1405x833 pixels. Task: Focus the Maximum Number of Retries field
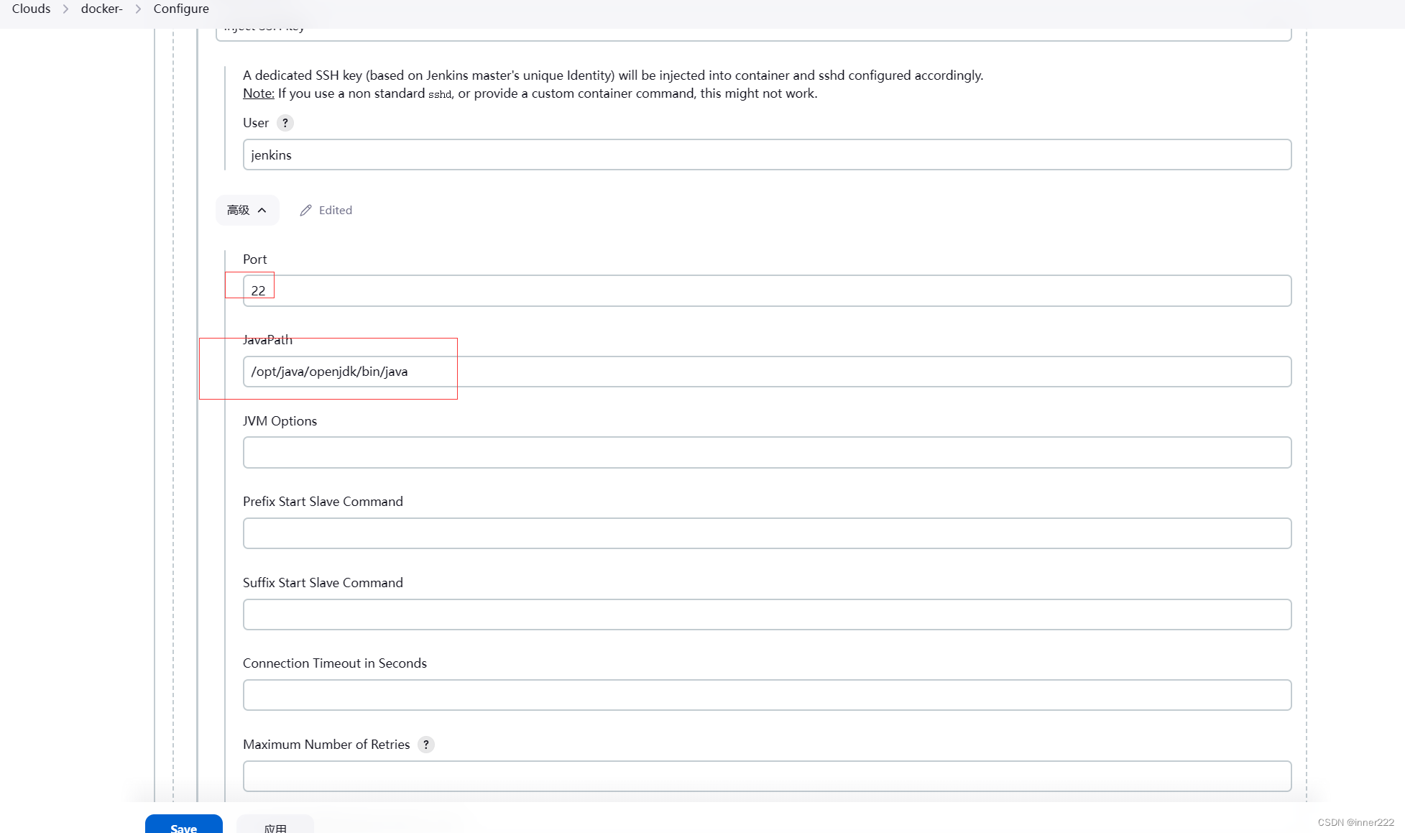[x=767, y=776]
